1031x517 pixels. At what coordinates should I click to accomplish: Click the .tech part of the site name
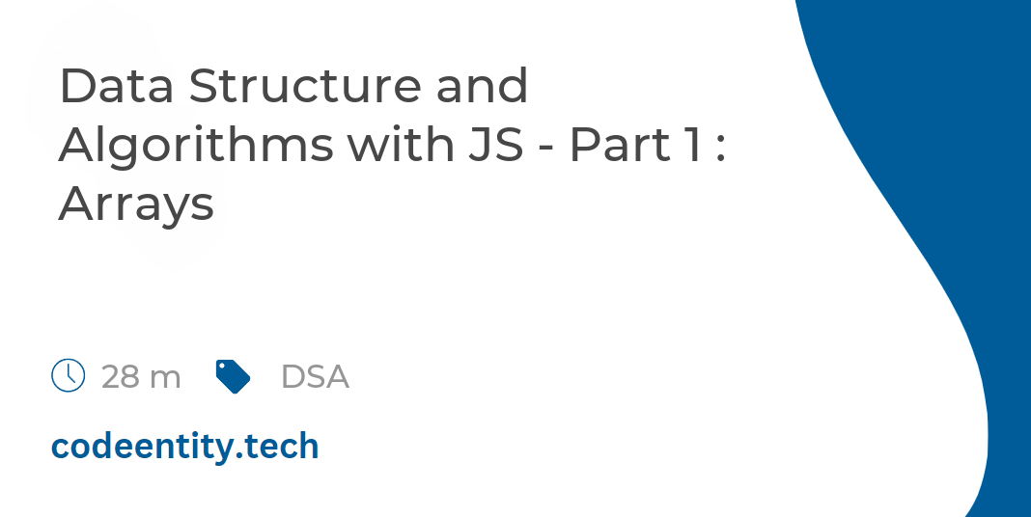[x=277, y=446]
